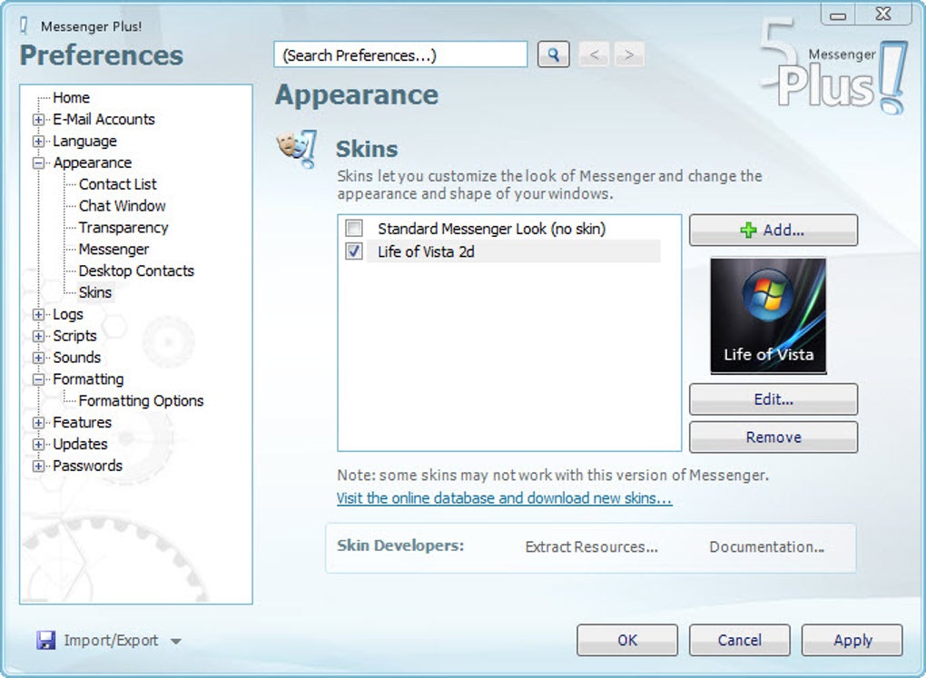Click the Life of Vista skin thumbnail
The height and width of the screenshot is (678, 926).
[768, 315]
